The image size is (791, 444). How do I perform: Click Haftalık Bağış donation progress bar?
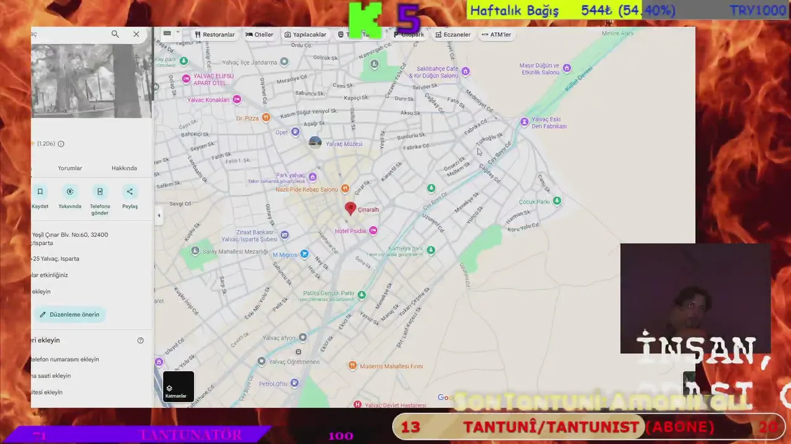(x=628, y=10)
